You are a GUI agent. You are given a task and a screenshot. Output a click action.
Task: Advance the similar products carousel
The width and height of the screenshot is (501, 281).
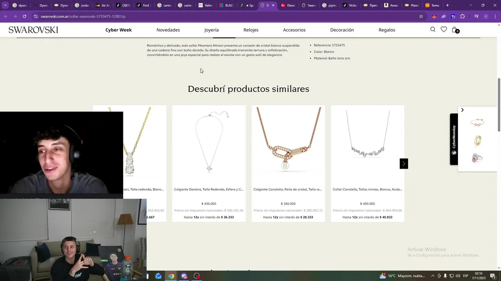pyautogui.click(x=404, y=164)
